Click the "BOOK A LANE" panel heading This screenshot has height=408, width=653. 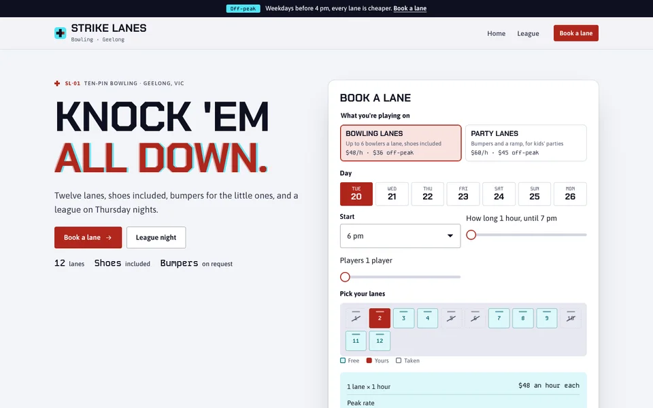point(375,98)
